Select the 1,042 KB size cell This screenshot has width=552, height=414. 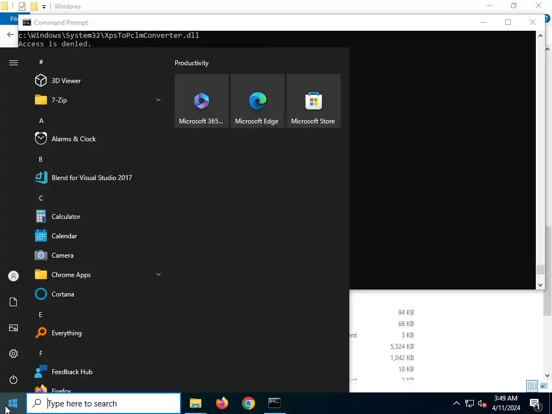402,358
